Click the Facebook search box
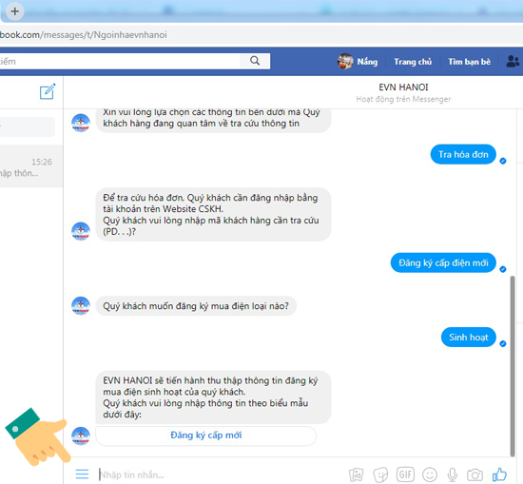Image resolution: width=523 pixels, height=484 pixels. pyautogui.click(x=120, y=61)
